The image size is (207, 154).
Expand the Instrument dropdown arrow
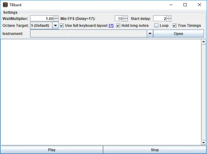click(x=150, y=34)
